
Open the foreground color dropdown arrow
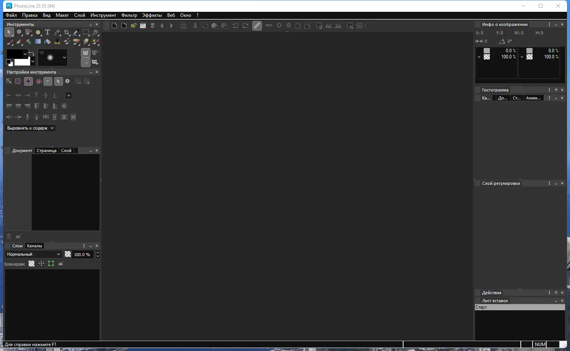25,54
